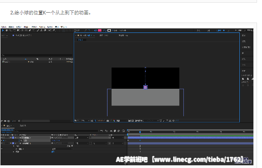
Task: Click the graph icon beside Position property
Action: 21,141
